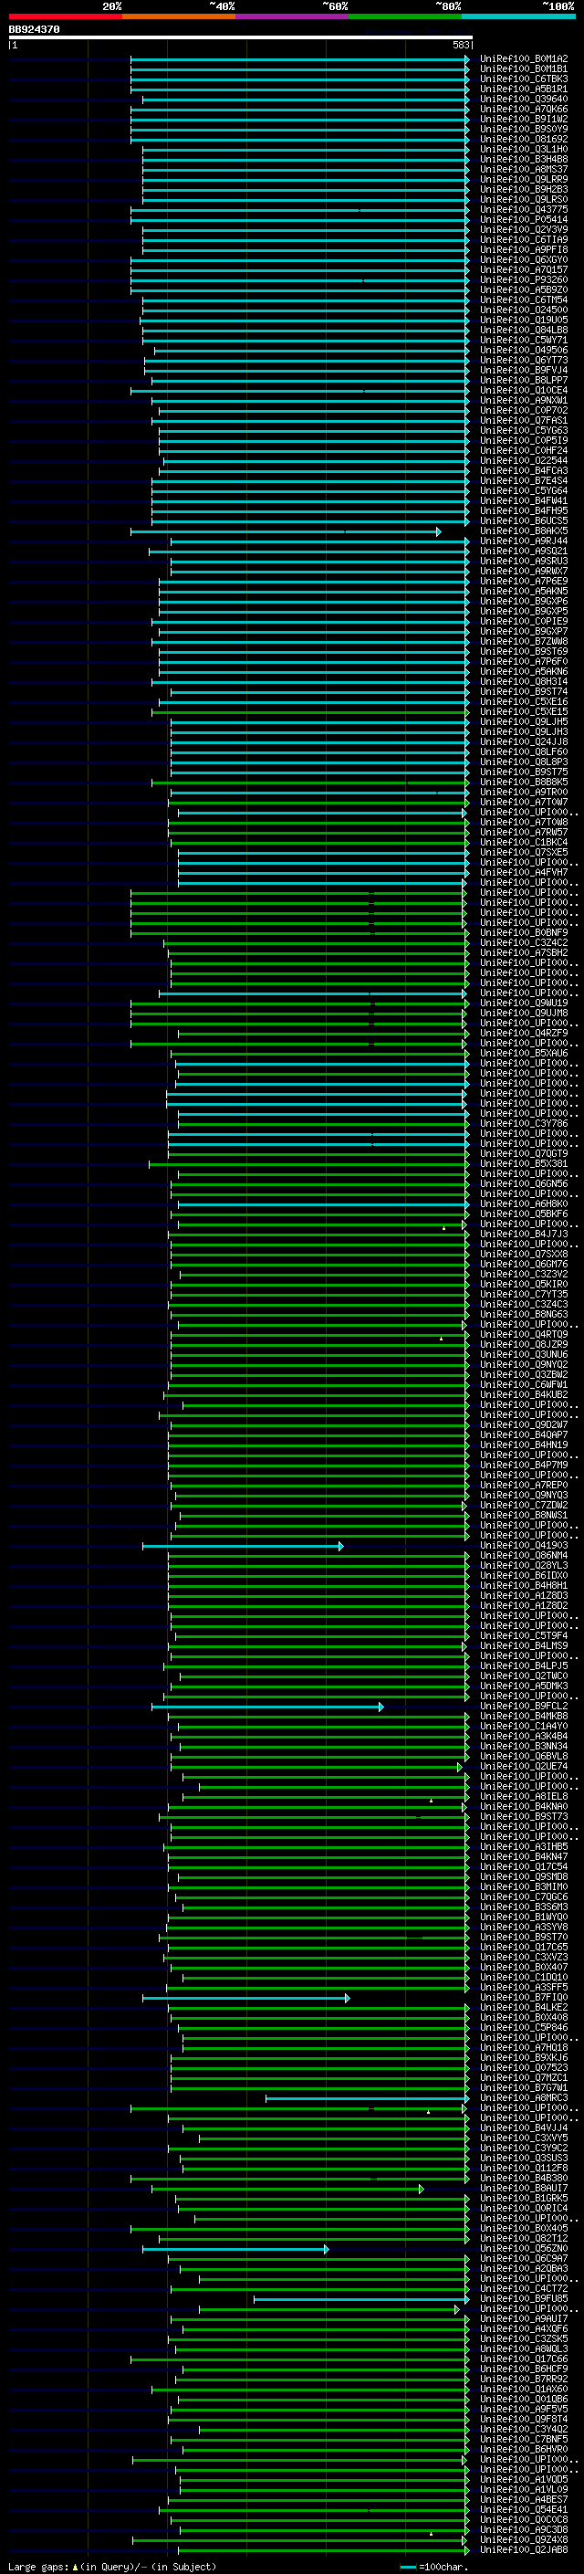Click the white query sequence bar
The height and width of the screenshot is (2574, 584).
point(241,38)
